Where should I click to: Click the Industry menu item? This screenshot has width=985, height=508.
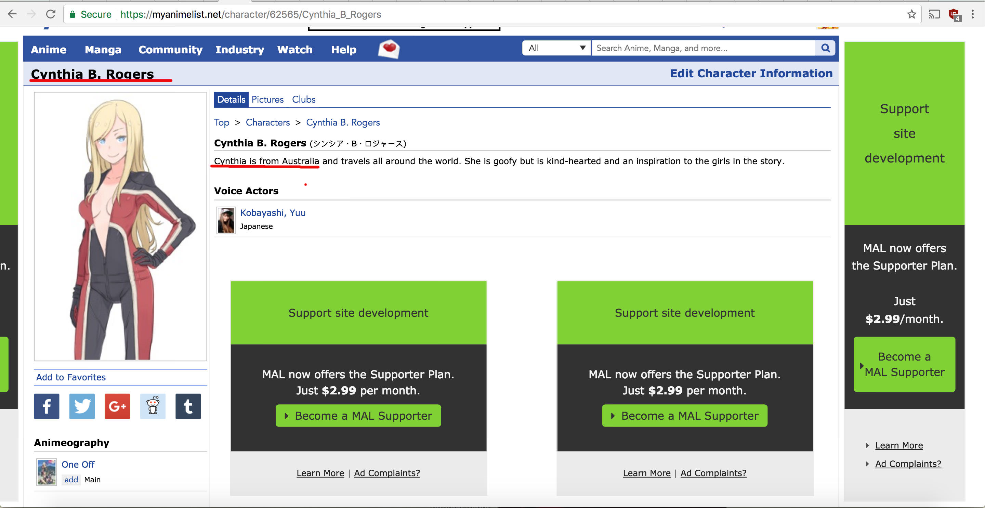(240, 49)
